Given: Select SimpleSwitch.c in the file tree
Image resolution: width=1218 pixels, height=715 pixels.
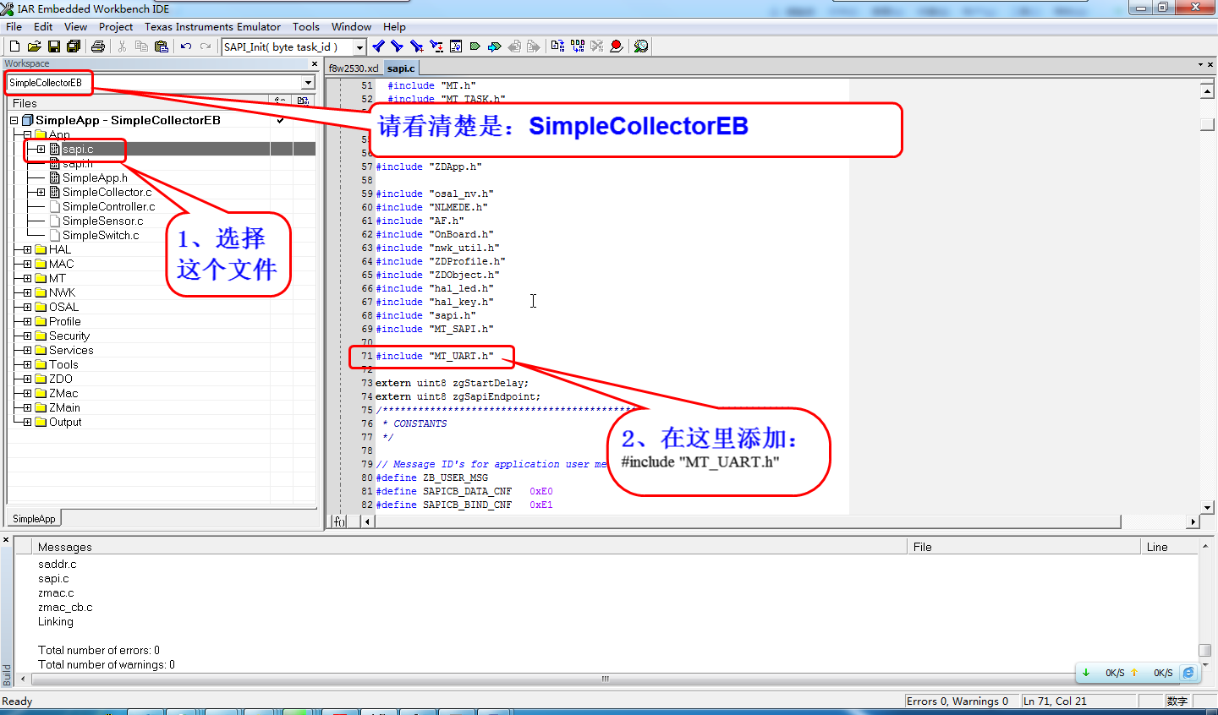Looking at the screenshot, I should click(x=101, y=236).
